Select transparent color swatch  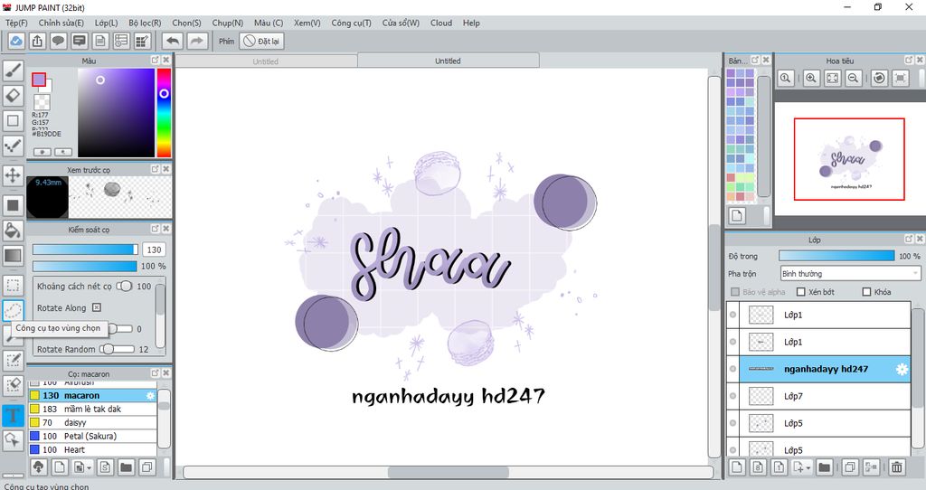tap(42, 101)
